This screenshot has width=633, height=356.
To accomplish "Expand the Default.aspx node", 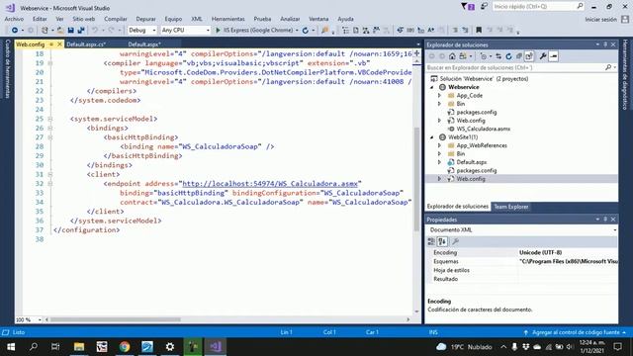I will (x=439, y=162).
